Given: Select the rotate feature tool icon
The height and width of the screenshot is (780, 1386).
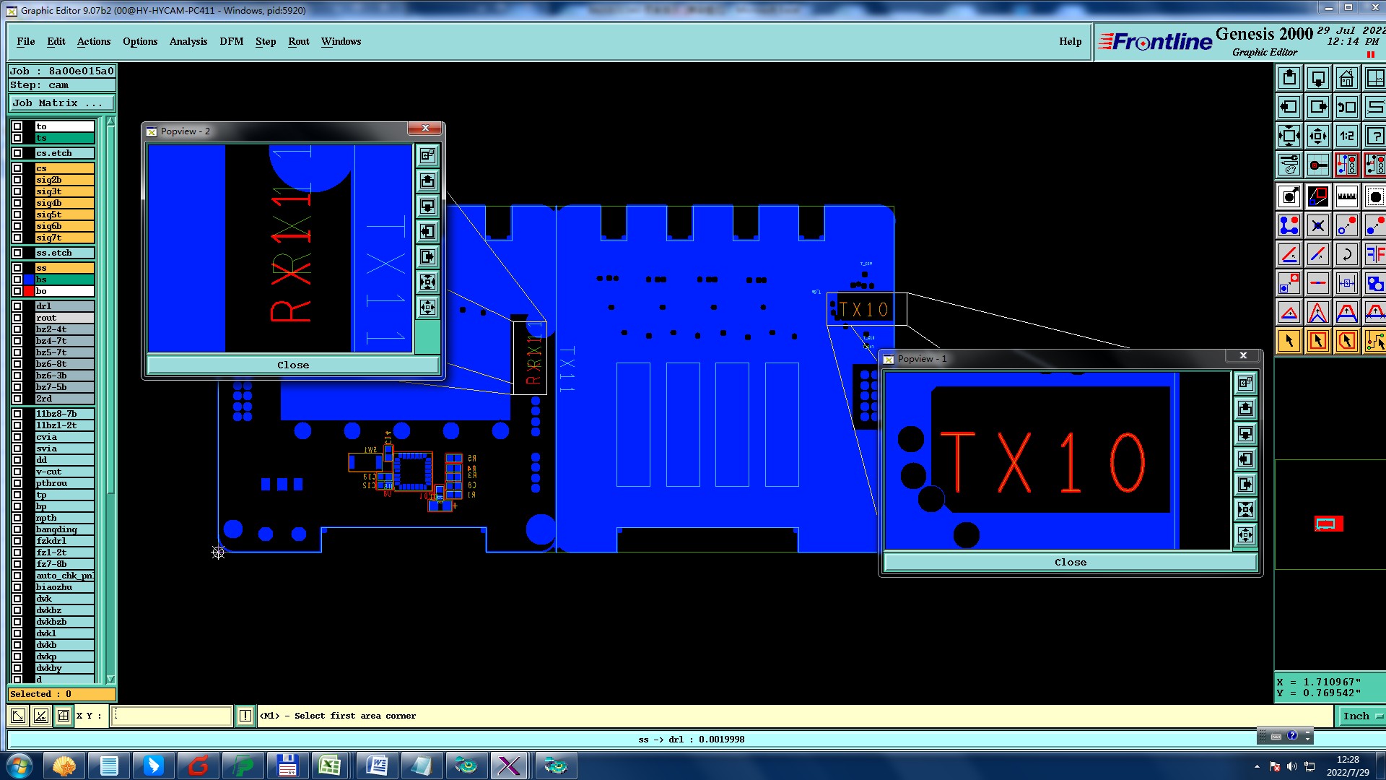Looking at the screenshot, I should 1346,254.
